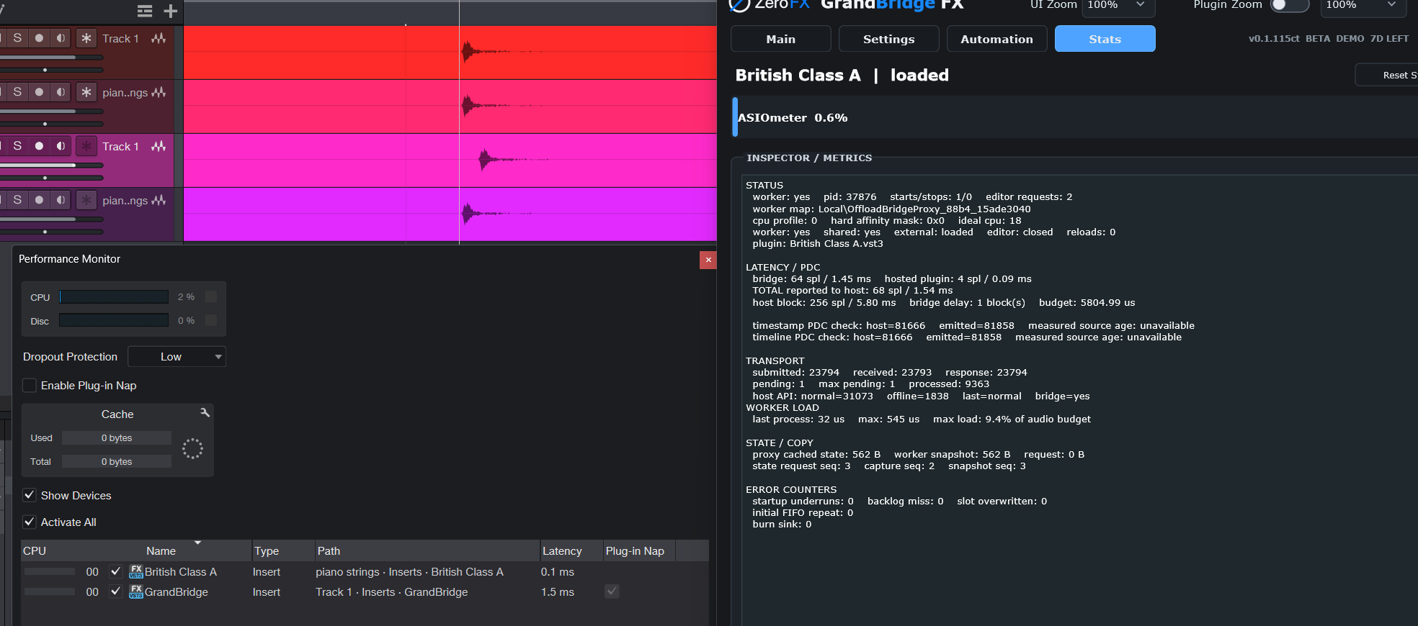Enable Plug-in Nap checkbox
This screenshot has height=626, width=1418.
click(30, 386)
